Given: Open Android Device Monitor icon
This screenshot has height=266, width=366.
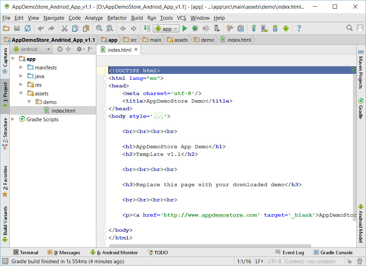Looking at the screenshot, I should (x=286, y=28).
